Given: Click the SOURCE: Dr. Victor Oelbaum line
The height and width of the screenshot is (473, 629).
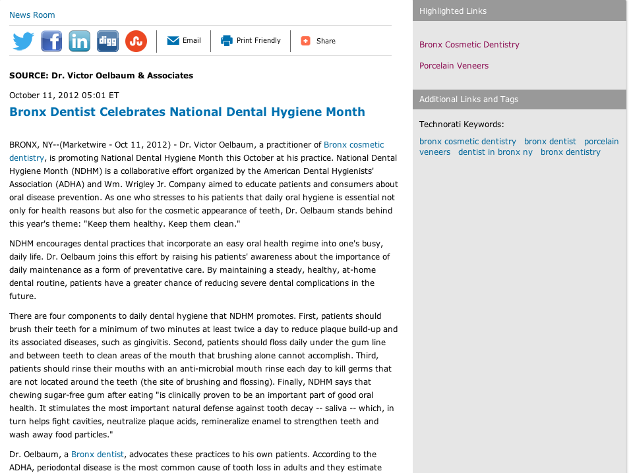Looking at the screenshot, I should pyautogui.click(x=101, y=75).
